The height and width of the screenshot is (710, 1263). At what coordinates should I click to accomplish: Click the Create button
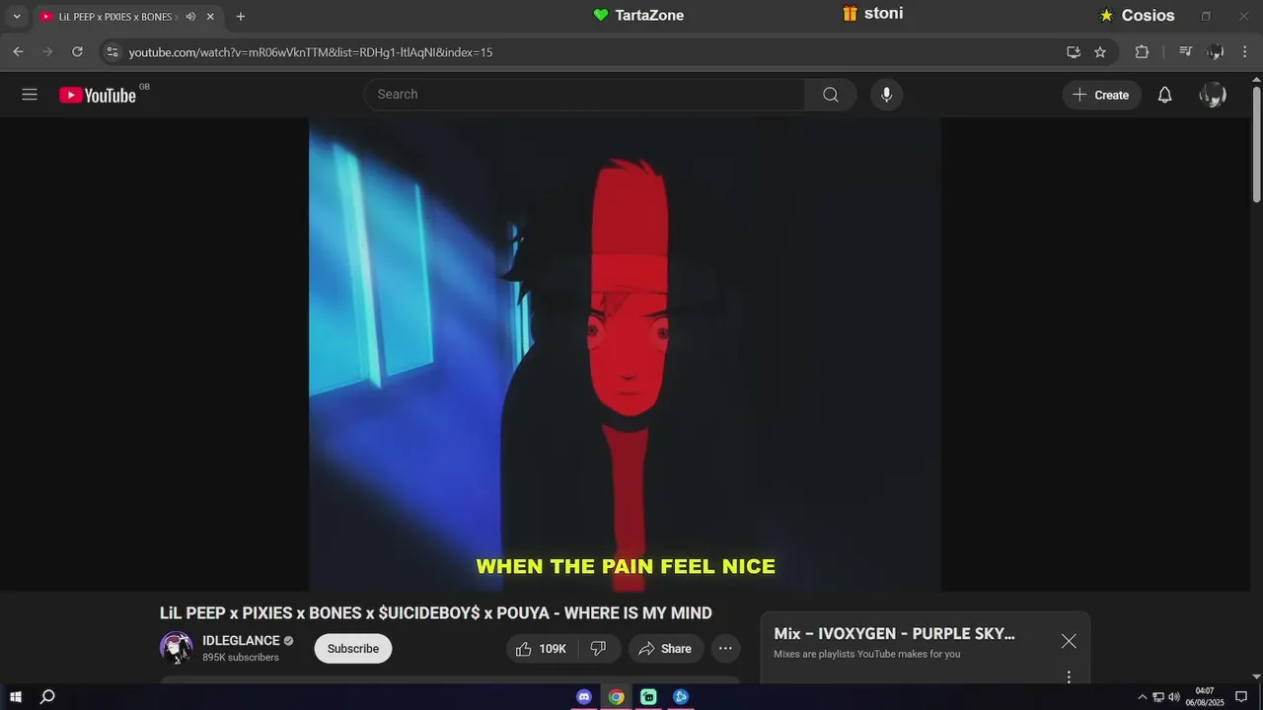(1101, 95)
